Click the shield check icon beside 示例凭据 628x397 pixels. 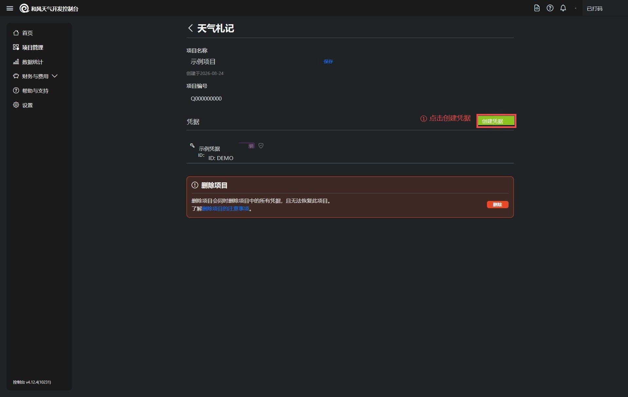pyautogui.click(x=261, y=146)
